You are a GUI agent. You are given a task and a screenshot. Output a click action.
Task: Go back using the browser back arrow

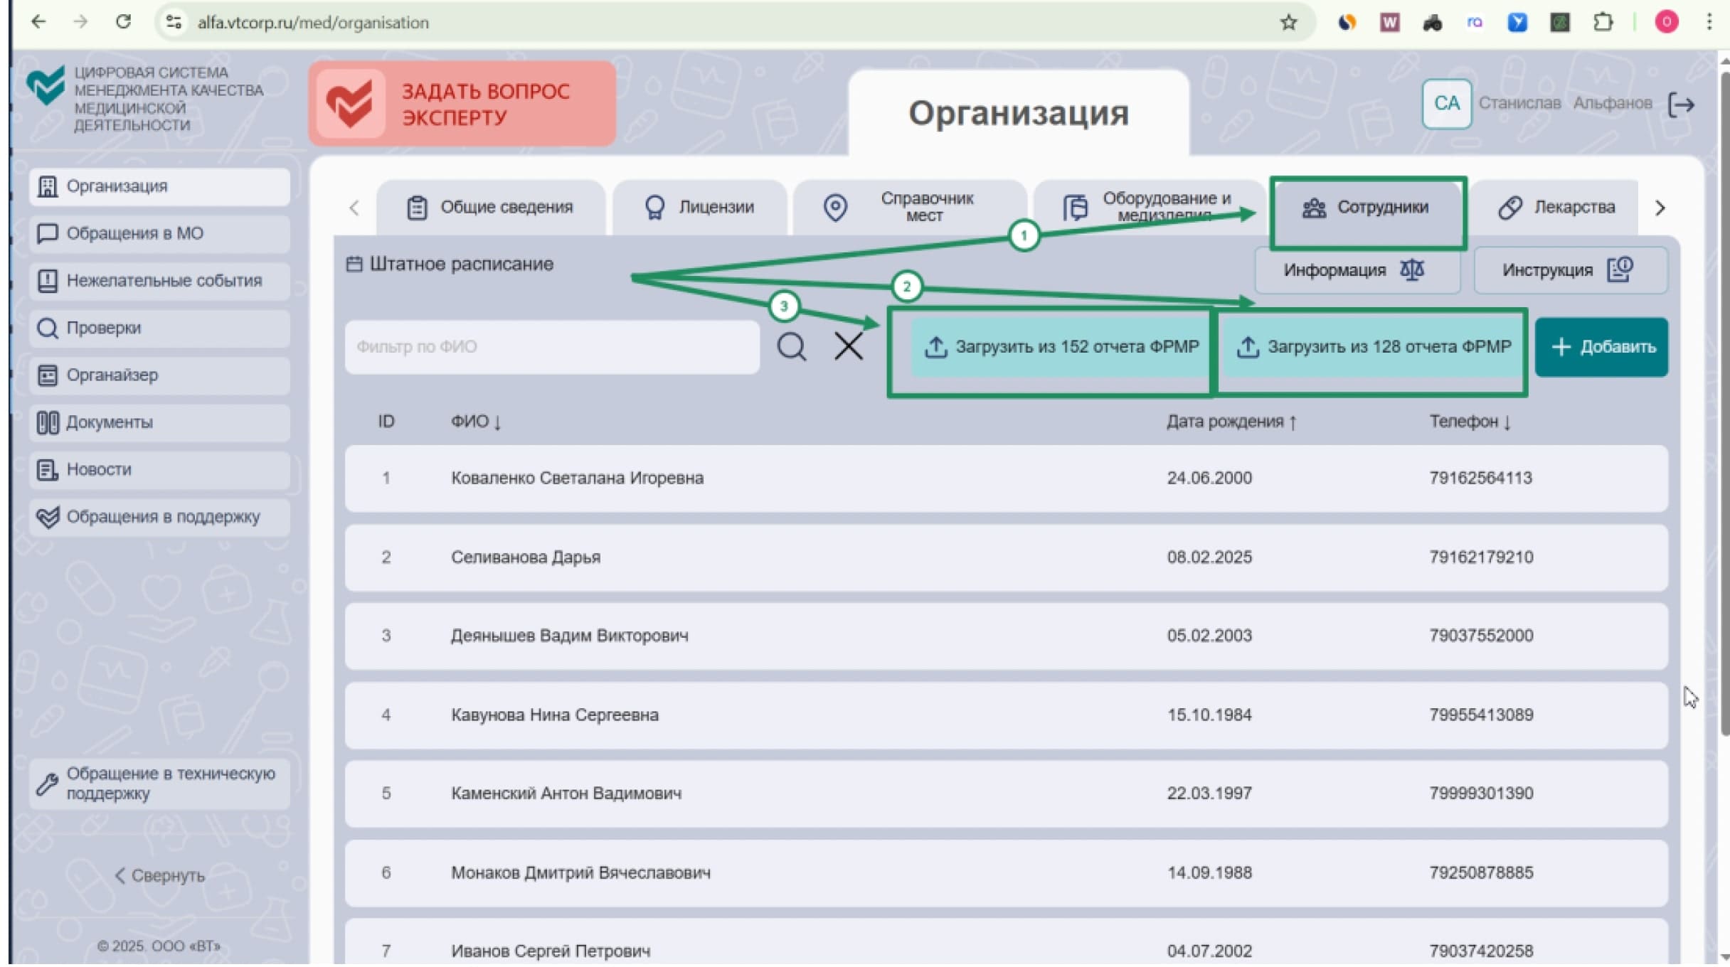[38, 22]
